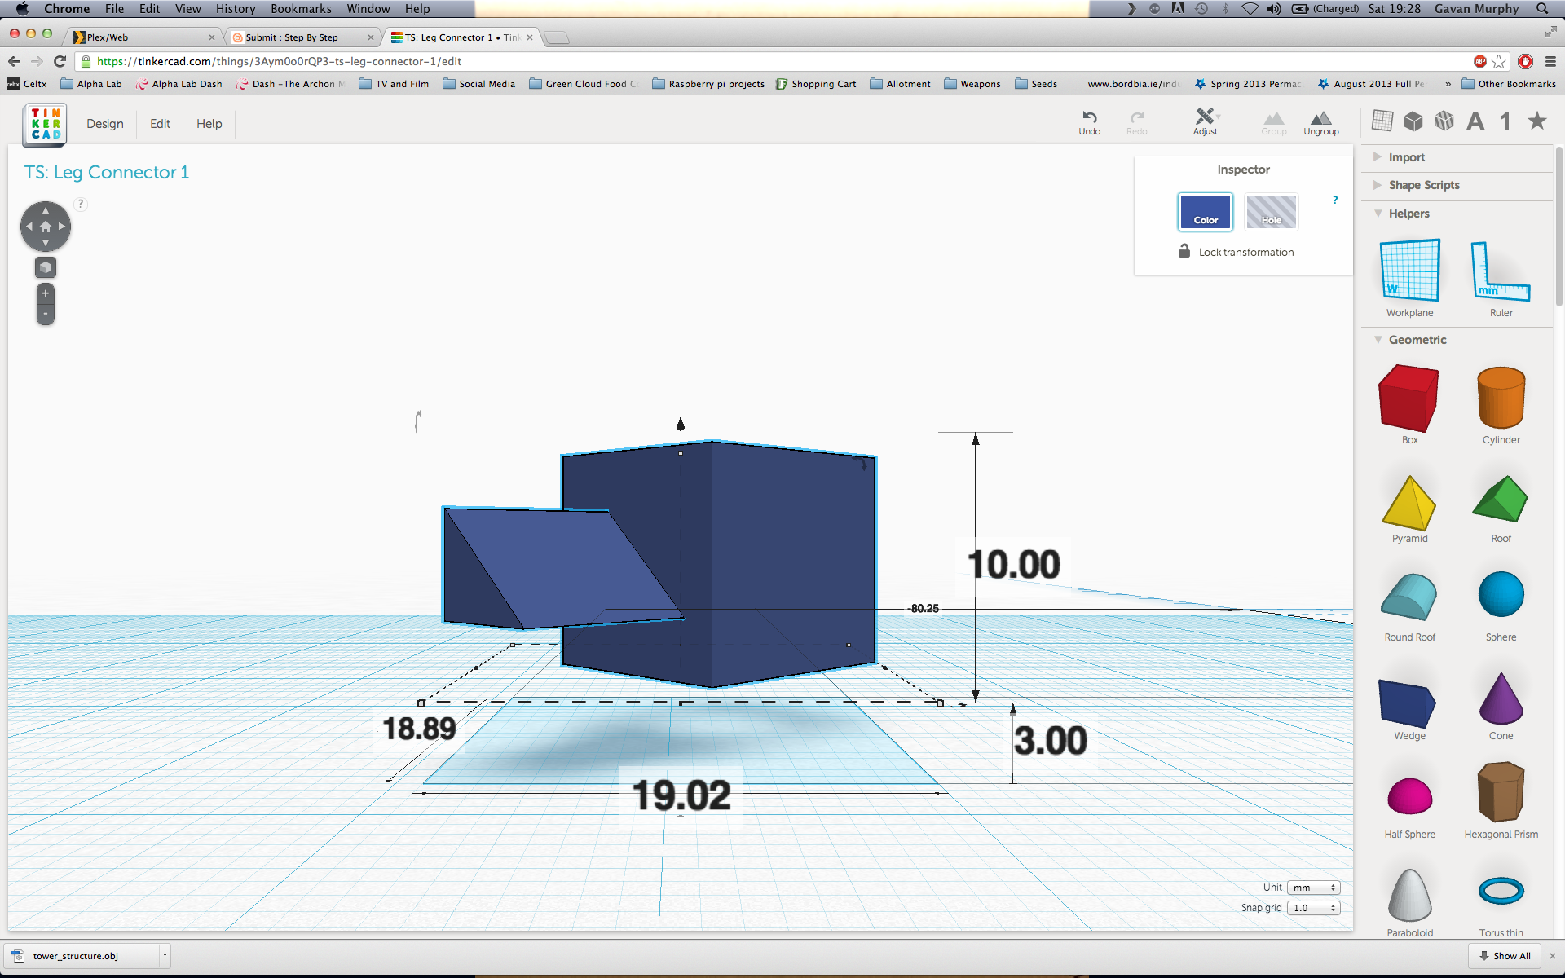This screenshot has width=1565, height=978.
Task: Click the Redo button
Action: coord(1136,122)
